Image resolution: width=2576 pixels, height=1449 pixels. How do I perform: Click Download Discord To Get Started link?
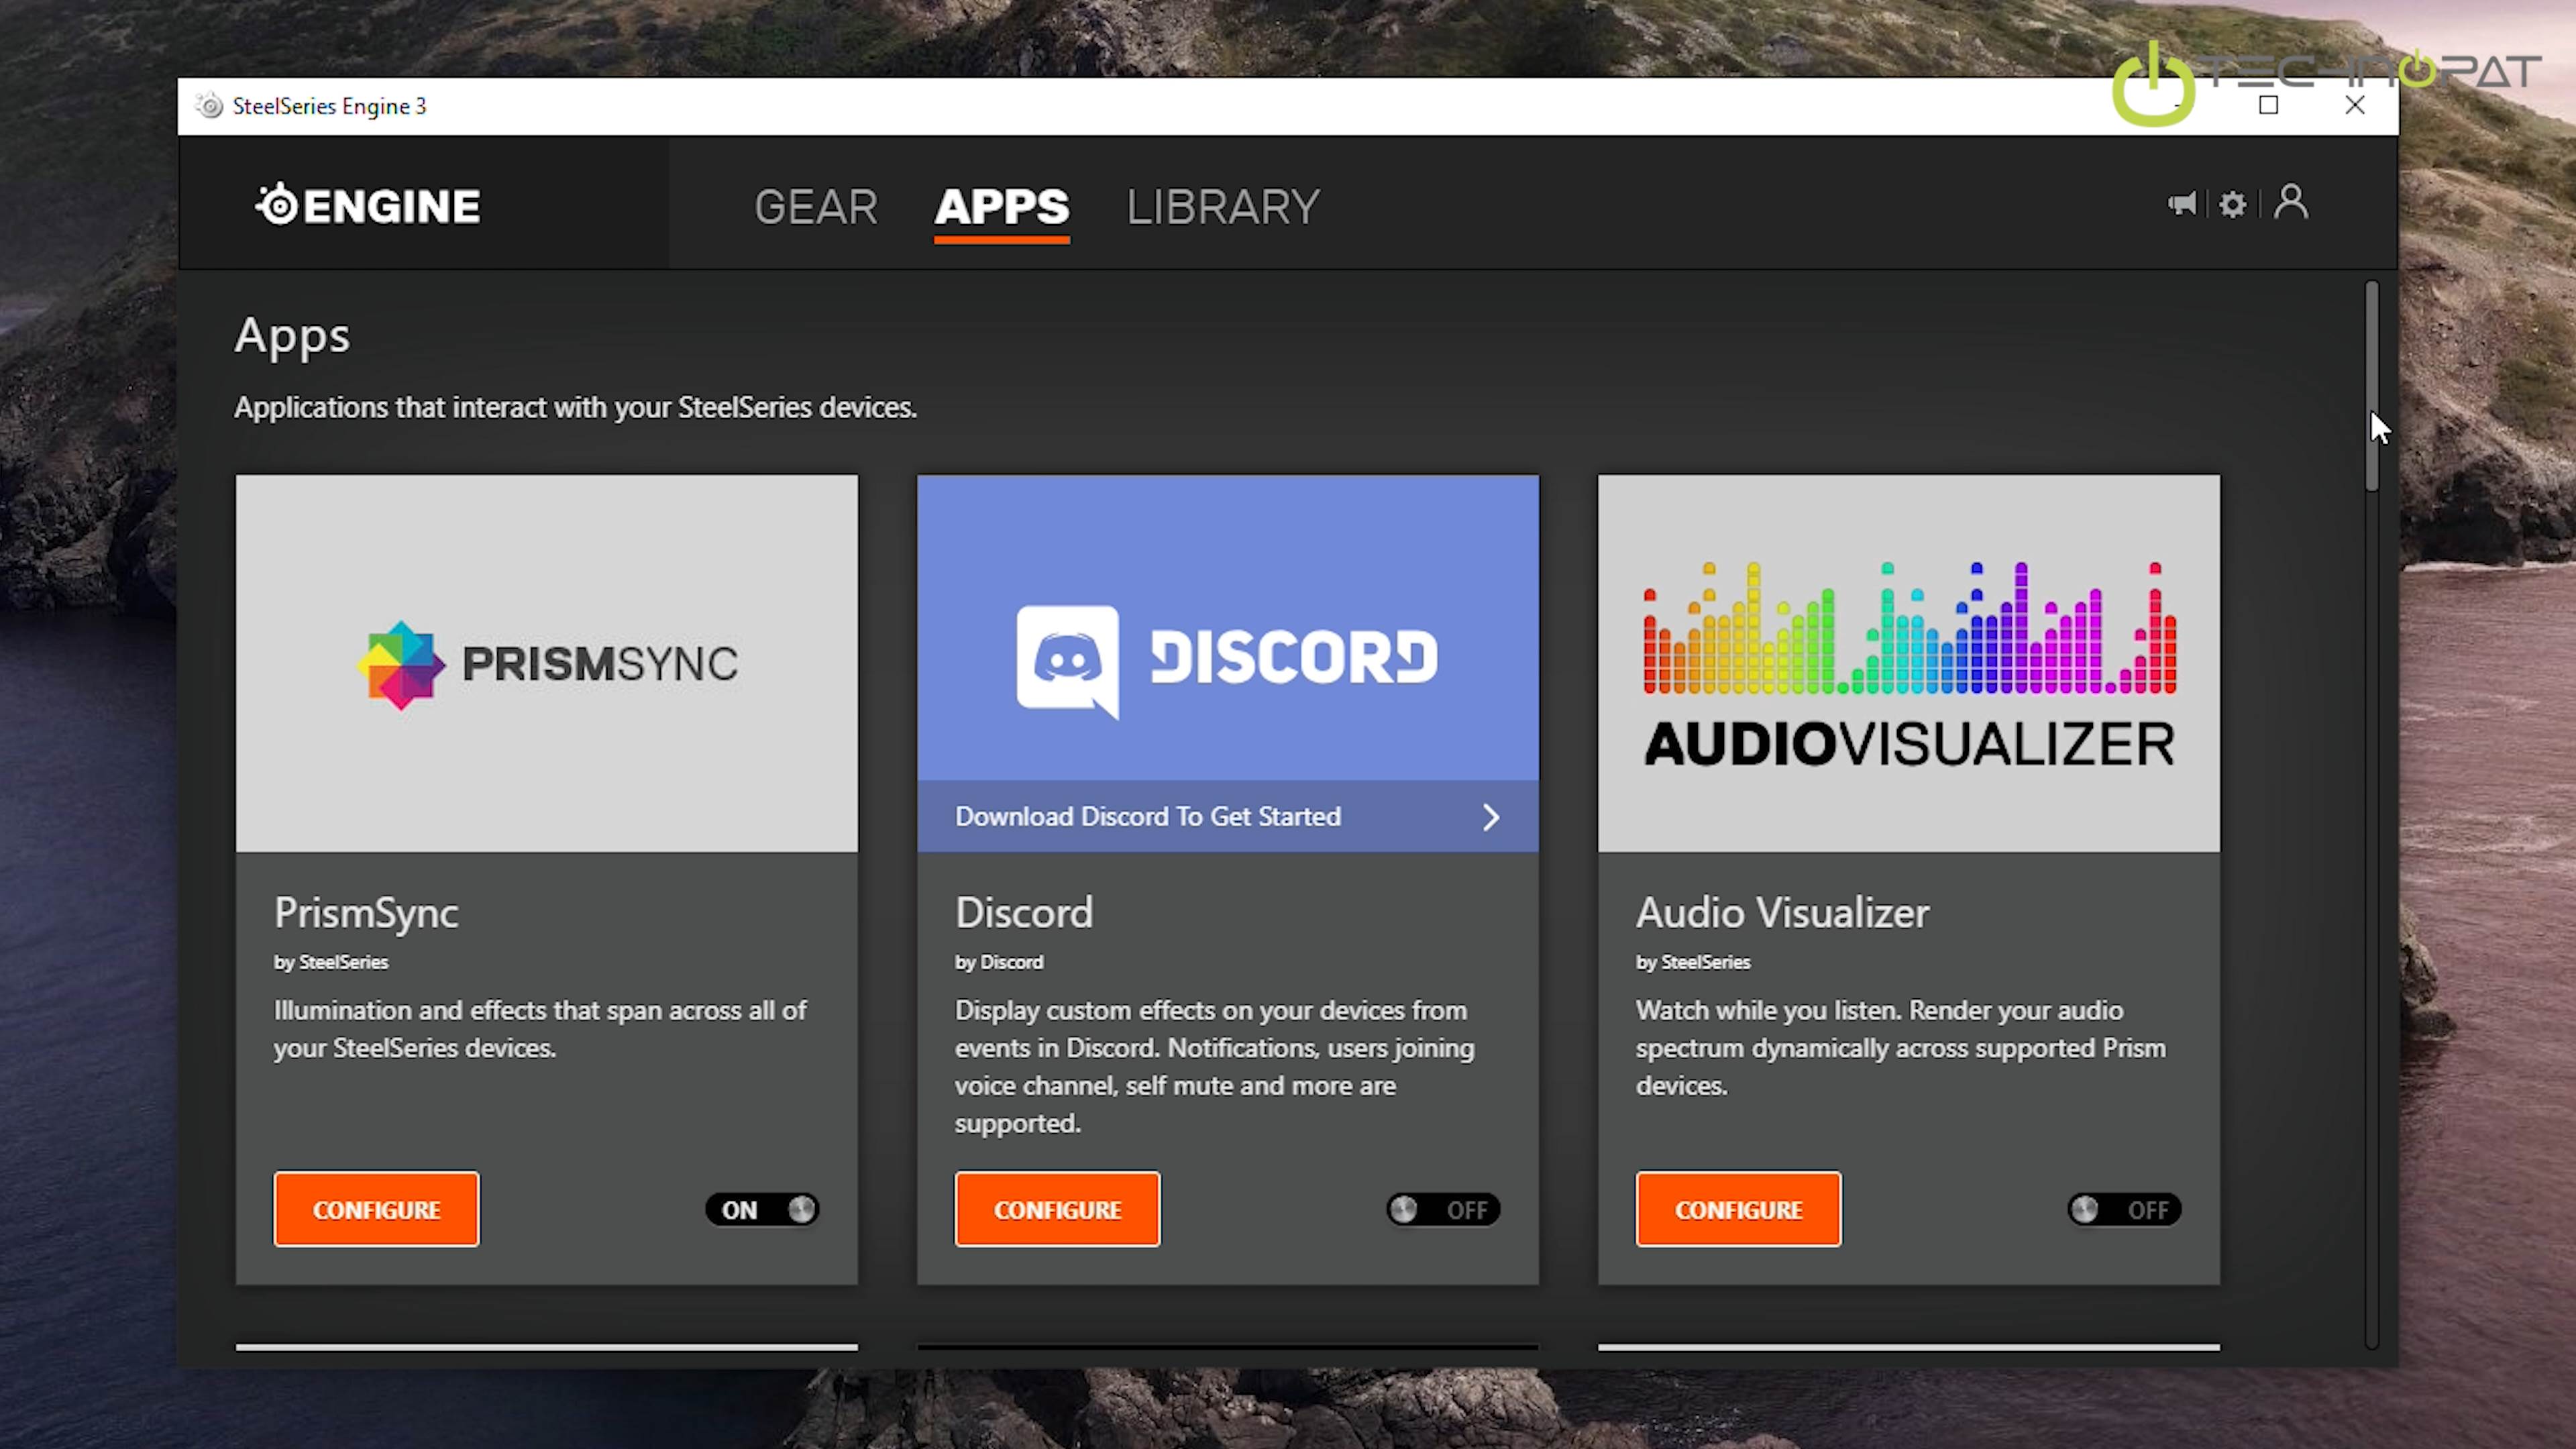coord(1147,817)
